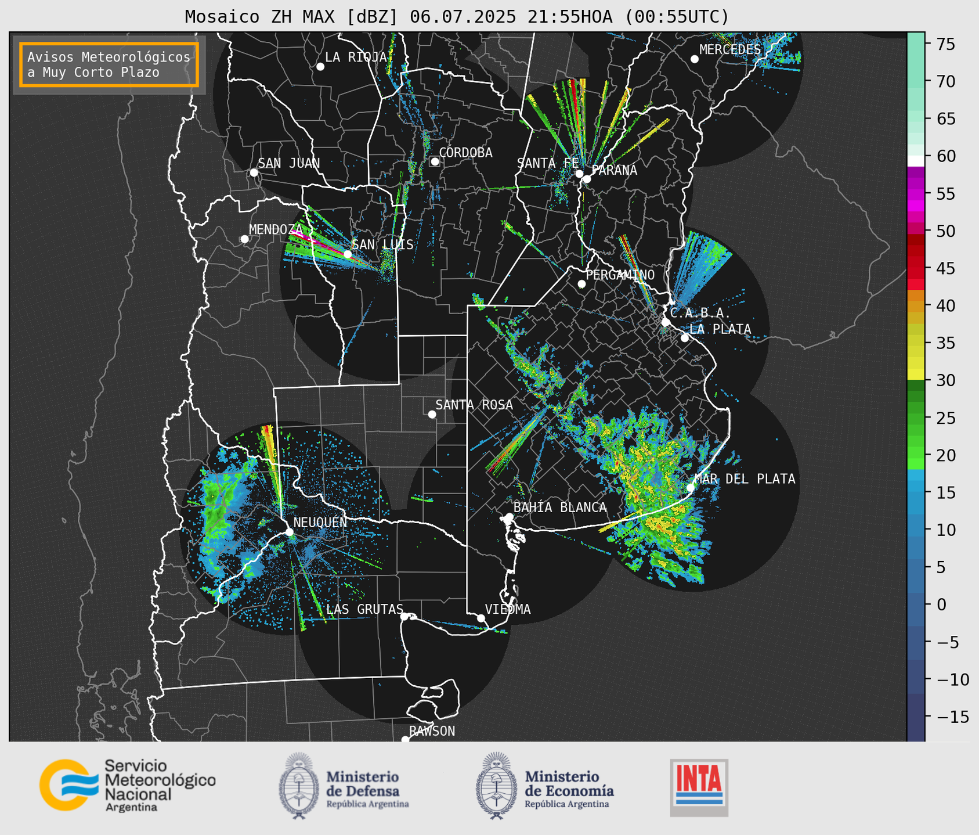This screenshot has width=979, height=835.
Task: Click the 30 dBZ yellow band on color scale
Action: [916, 375]
